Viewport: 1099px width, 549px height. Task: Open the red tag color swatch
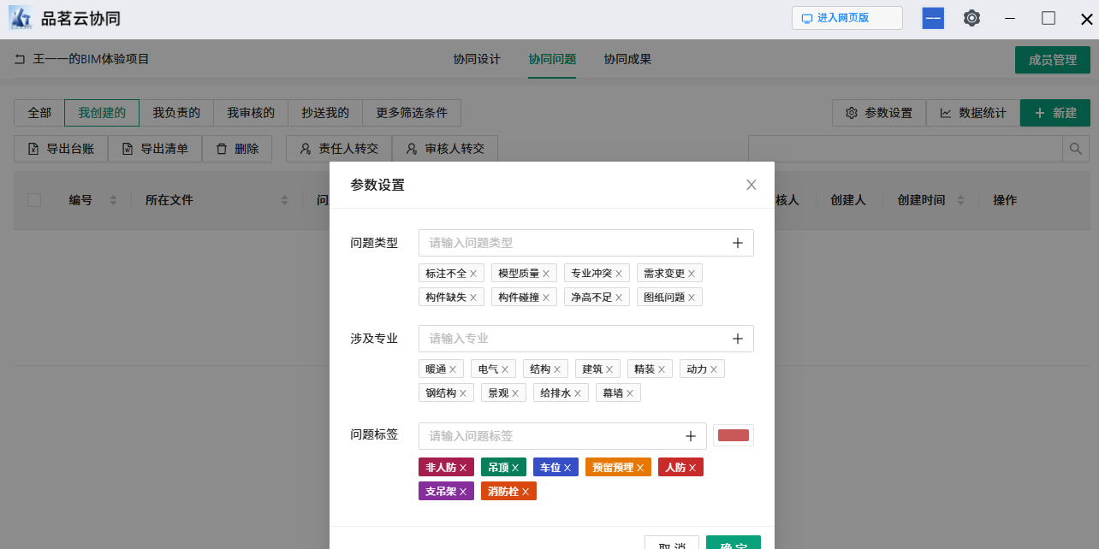tap(733, 435)
